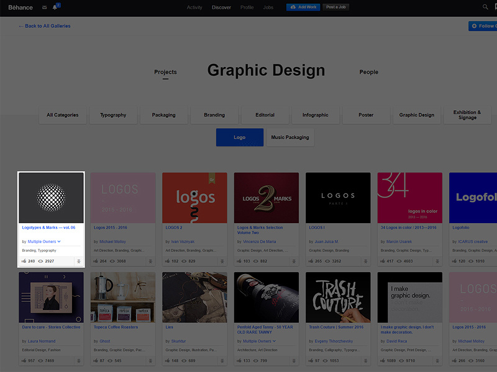The image size is (497, 372).
Task: Click the Behance logo
Action: point(21,7)
